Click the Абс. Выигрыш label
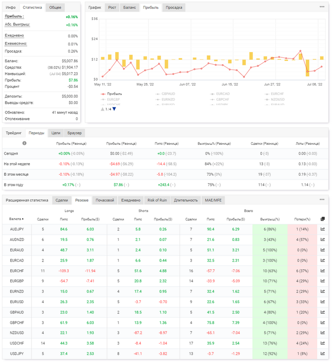 click(17, 25)
